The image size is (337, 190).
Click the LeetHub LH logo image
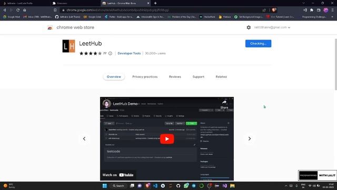coord(69,46)
